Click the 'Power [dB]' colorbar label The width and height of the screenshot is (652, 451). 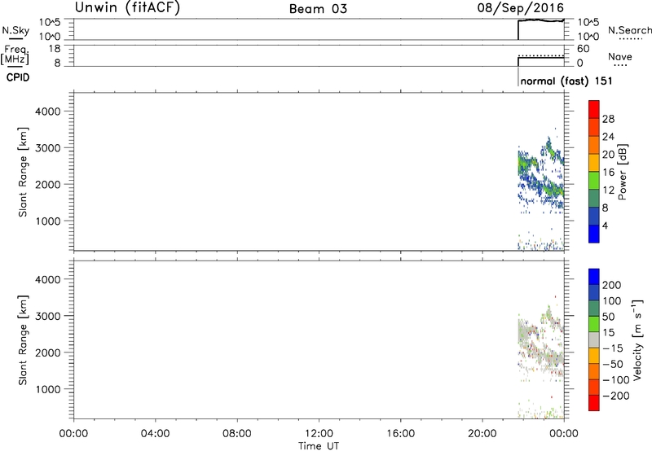tap(622, 172)
